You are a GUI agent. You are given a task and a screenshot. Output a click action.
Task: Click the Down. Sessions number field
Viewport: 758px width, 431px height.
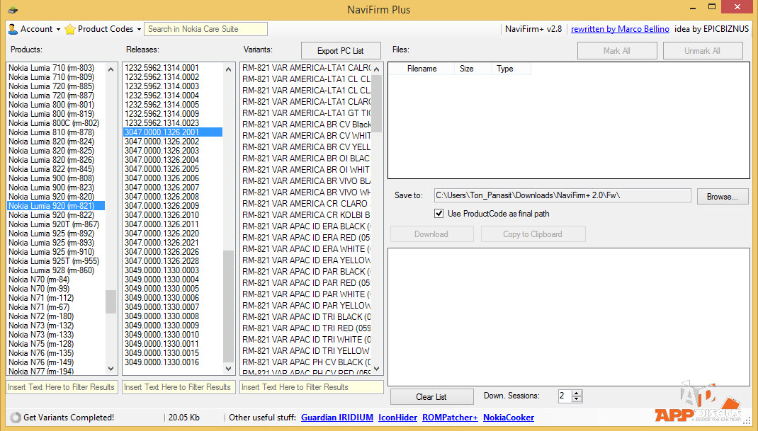coord(565,396)
